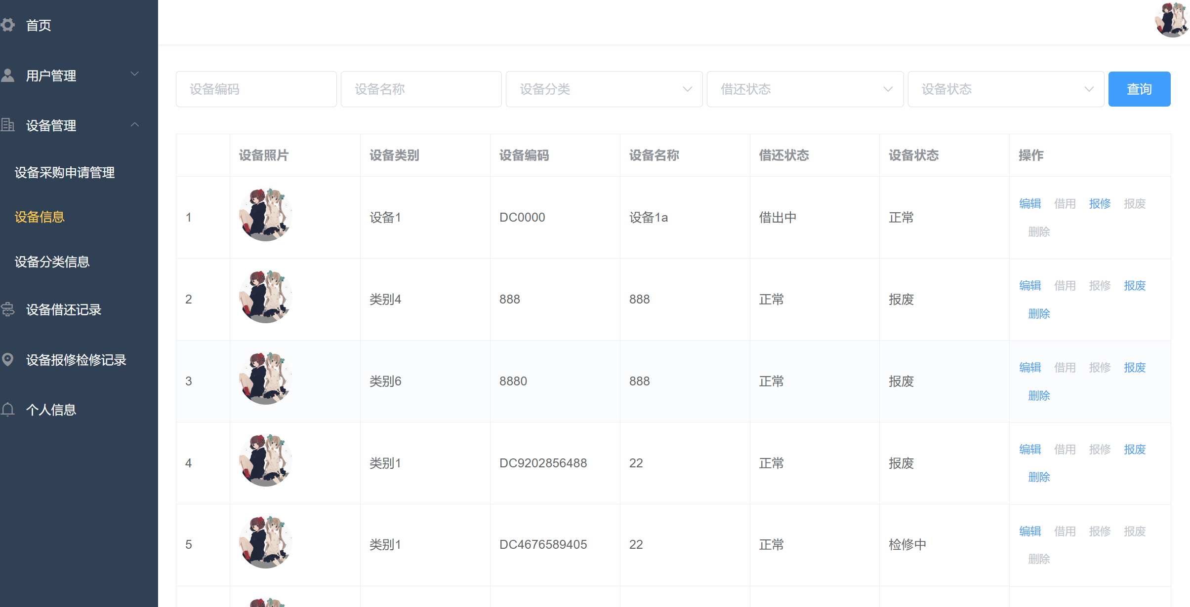Click the 首页 gear icon in sidebar

pyautogui.click(x=8, y=25)
